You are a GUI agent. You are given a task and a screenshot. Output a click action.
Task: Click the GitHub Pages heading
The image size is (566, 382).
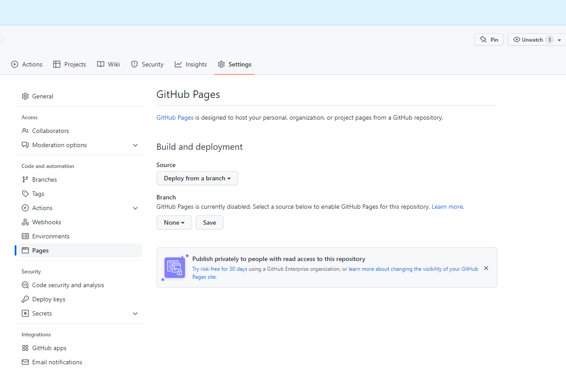188,94
